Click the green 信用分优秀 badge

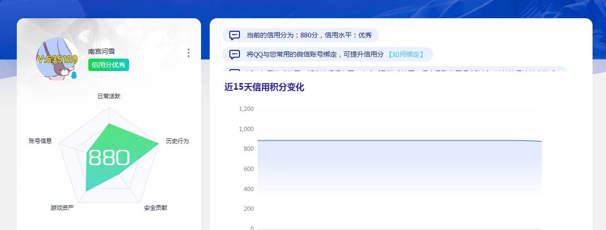click(x=108, y=65)
